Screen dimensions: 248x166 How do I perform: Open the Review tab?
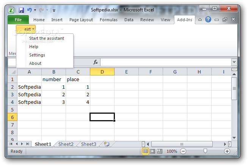tap(147, 20)
